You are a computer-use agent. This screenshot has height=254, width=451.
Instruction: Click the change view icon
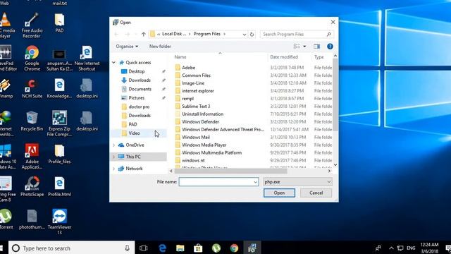(297, 47)
